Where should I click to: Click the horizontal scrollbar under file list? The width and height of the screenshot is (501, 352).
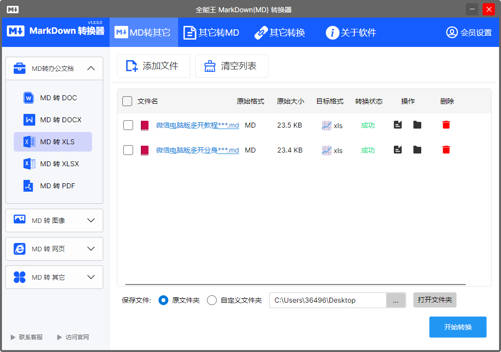point(295,284)
